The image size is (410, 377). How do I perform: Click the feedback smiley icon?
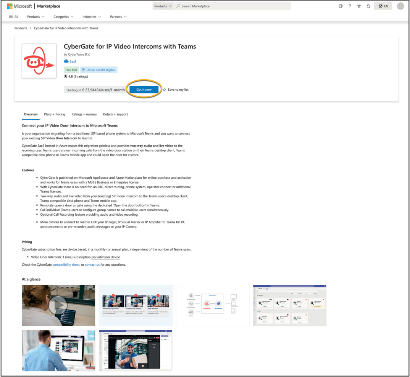coord(341,6)
